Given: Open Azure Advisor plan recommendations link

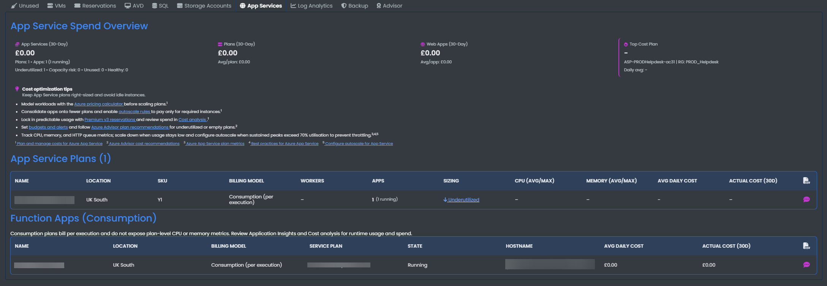Looking at the screenshot, I should point(130,127).
